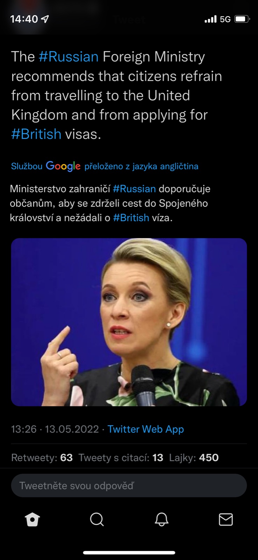Open the #Russian hashtag in tweet
The height and width of the screenshot is (560, 258).
[69, 57]
